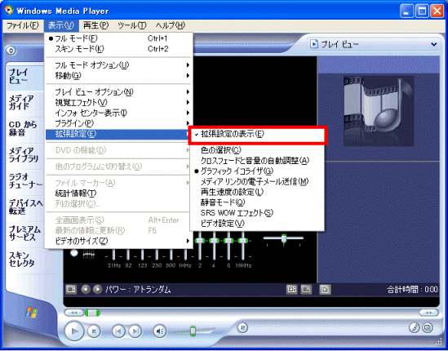Expand インフォ センター表示(I) submenu
The width and height of the screenshot is (448, 351).
pos(118,113)
